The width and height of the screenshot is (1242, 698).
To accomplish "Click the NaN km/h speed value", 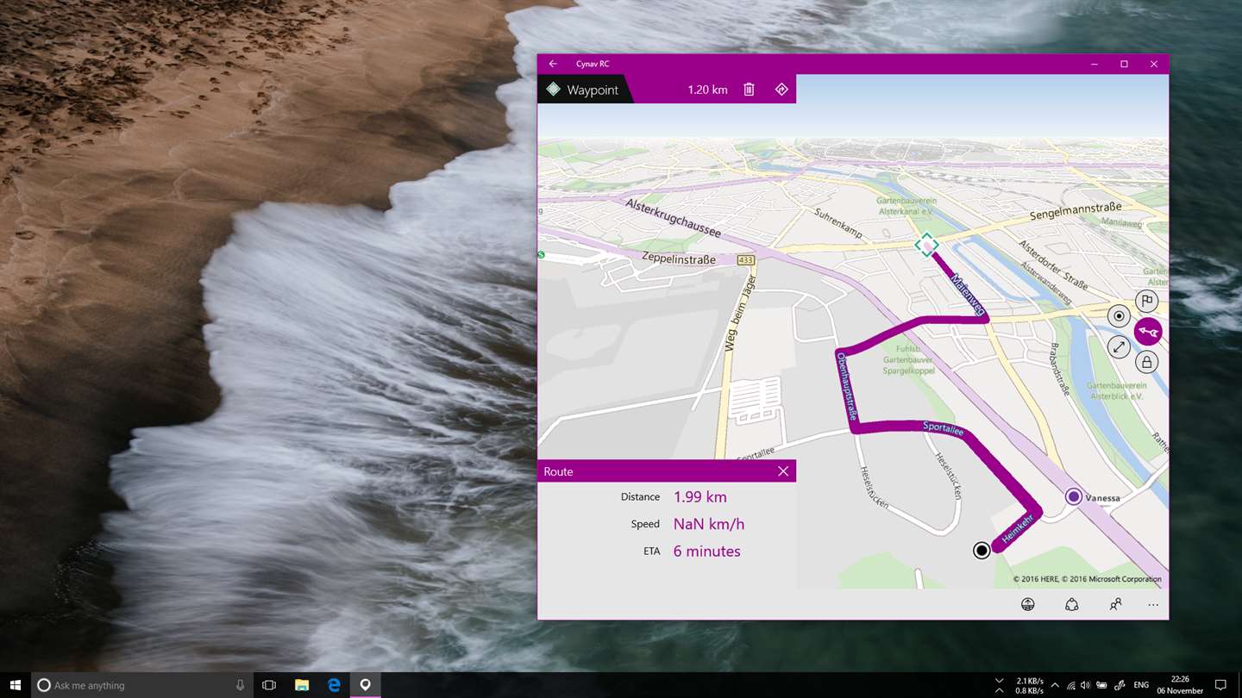I will (709, 524).
